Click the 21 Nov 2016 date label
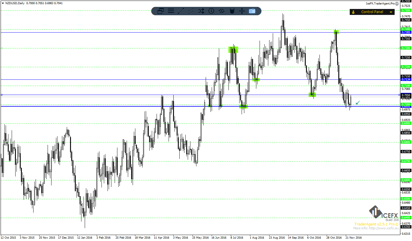The height and width of the screenshot is (241, 412). [x=354, y=238]
